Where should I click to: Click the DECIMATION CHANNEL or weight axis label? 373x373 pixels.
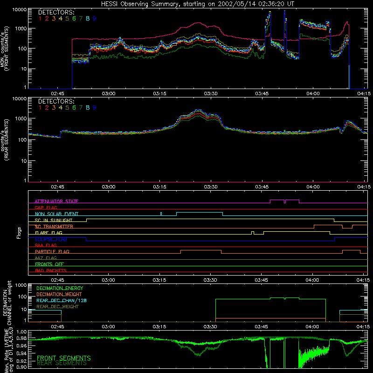click(x=7, y=303)
